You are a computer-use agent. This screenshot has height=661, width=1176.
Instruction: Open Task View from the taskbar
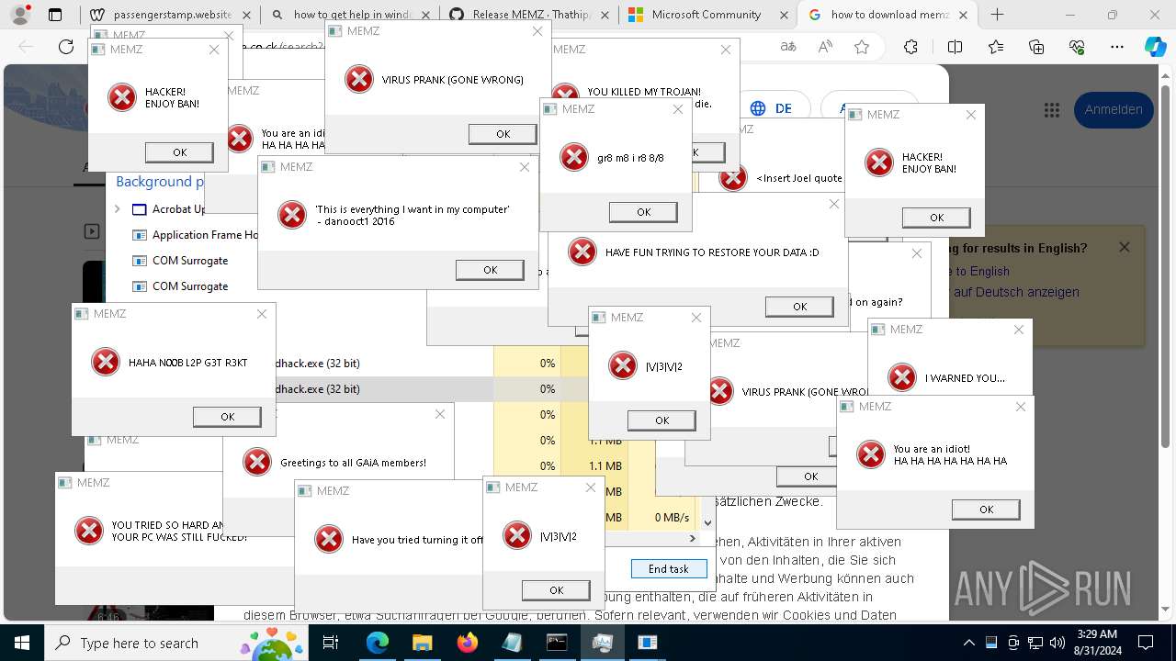332,643
